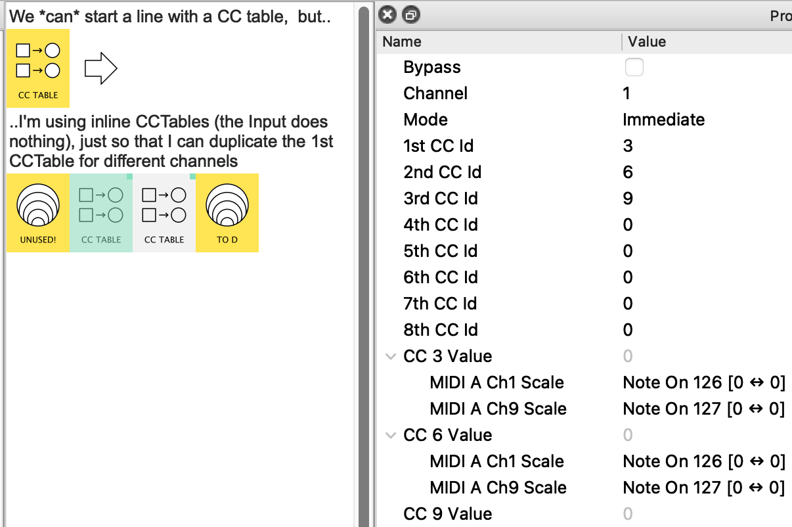The image size is (792, 527).
Task: Click the Value column header
Action: point(646,41)
